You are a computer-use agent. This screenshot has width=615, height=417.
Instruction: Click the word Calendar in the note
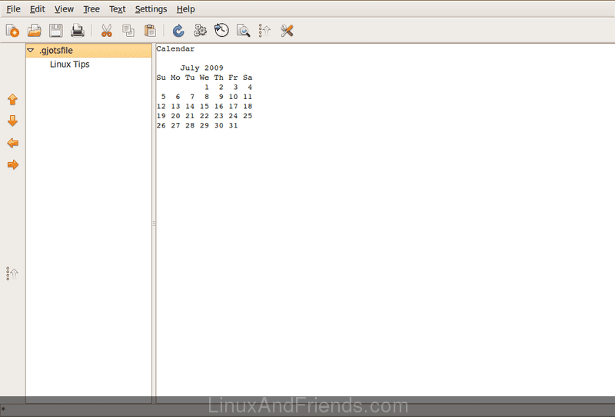[x=175, y=48]
